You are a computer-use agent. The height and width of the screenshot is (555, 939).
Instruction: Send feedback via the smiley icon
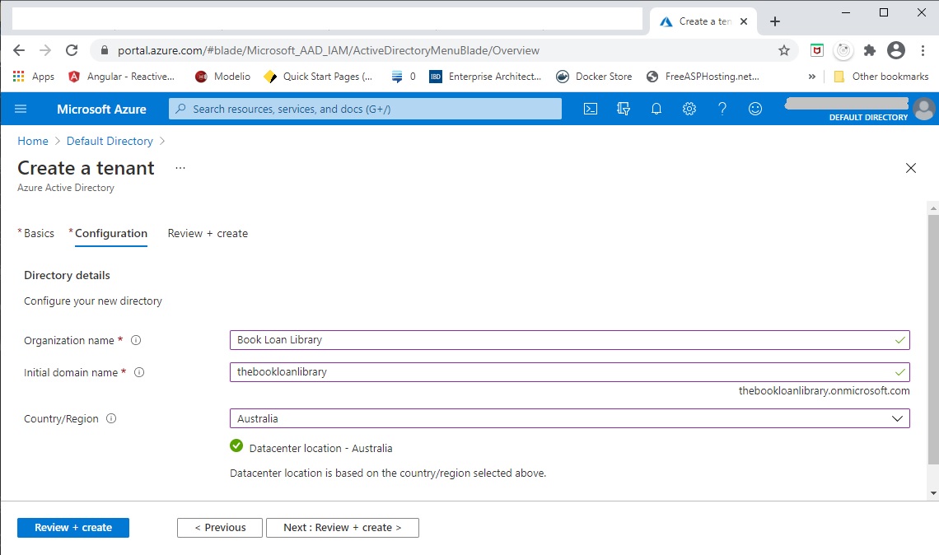755,108
